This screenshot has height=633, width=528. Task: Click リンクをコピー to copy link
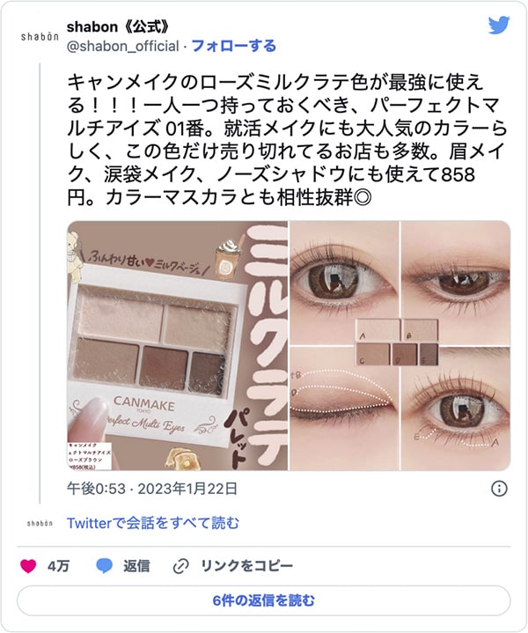(x=246, y=566)
